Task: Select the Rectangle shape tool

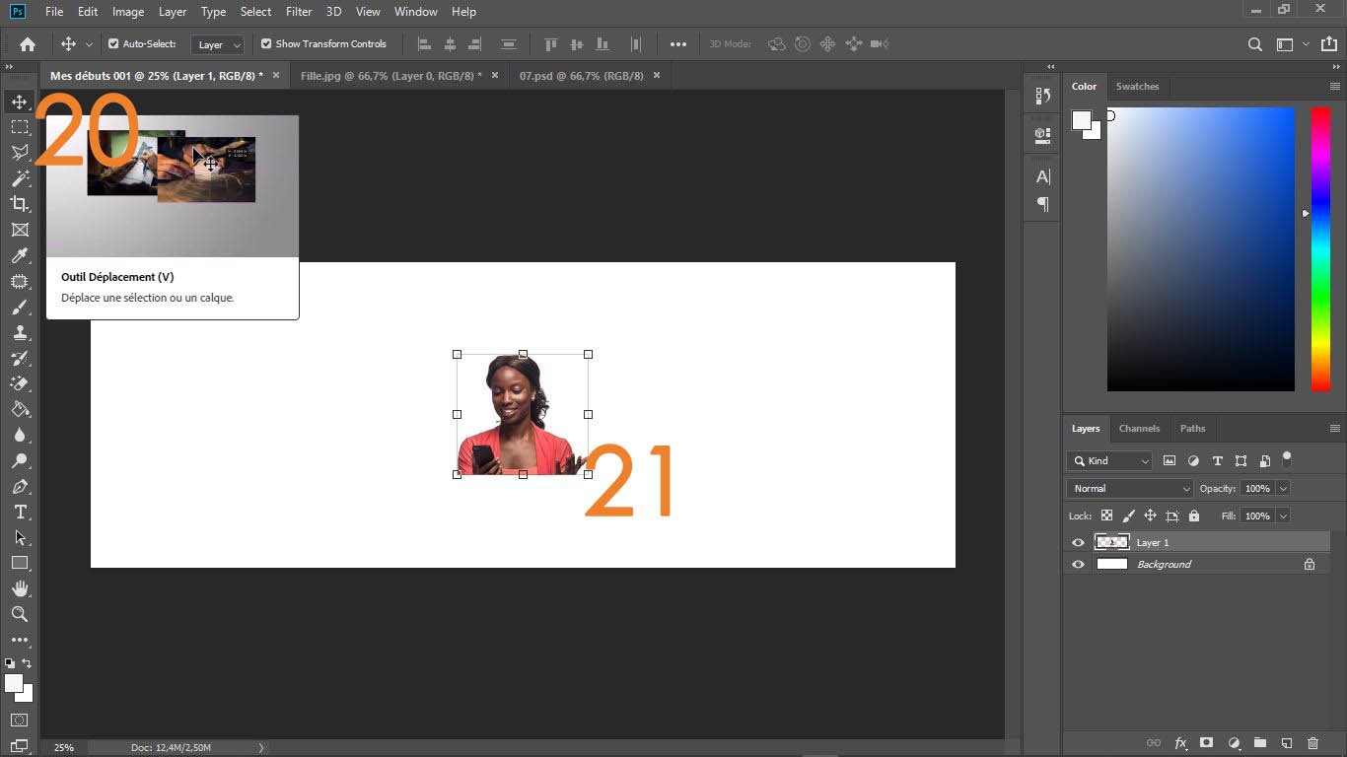Action: [20, 563]
